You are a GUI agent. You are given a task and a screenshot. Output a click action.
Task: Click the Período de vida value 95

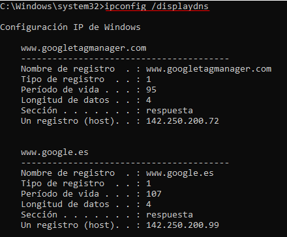[151, 90]
